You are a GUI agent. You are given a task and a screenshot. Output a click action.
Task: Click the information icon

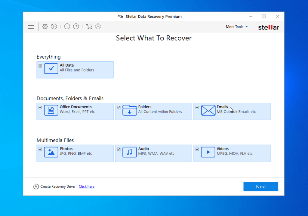[x=67, y=26]
